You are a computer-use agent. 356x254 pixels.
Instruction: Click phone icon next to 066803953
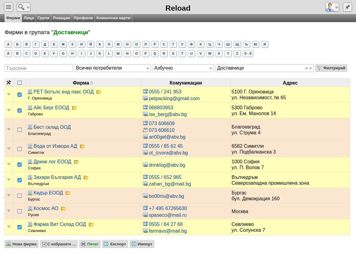tap(145, 107)
